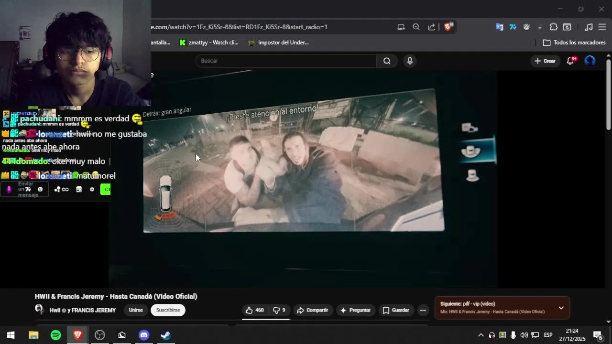This screenshot has height=344, width=612.
Task: Click the Enviar un mensaje chat box
Action: tap(24, 189)
